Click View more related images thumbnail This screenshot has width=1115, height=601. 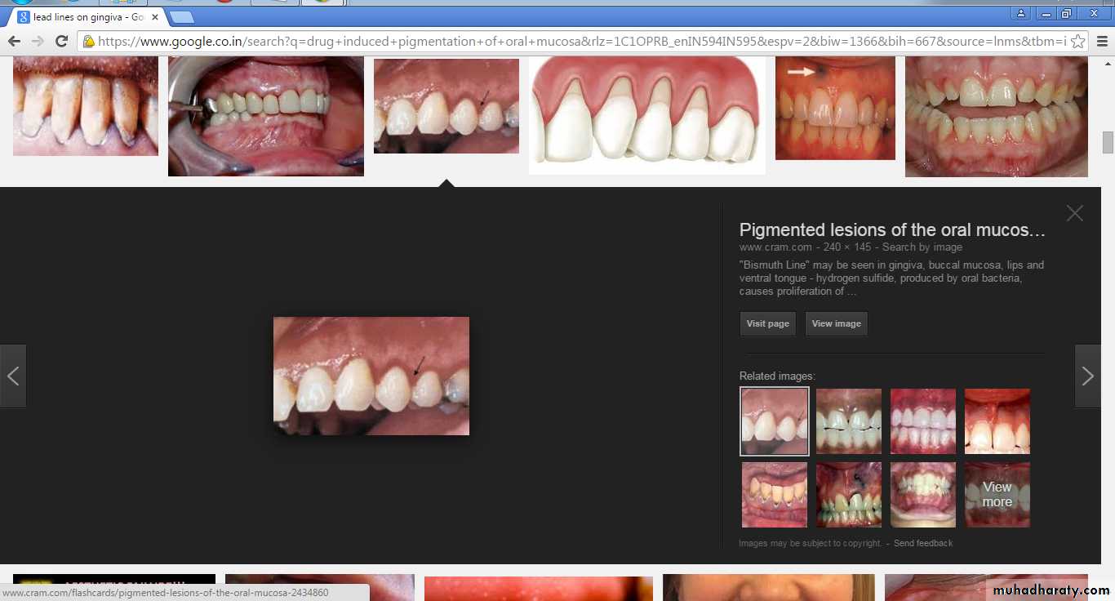(x=997, y=495)
